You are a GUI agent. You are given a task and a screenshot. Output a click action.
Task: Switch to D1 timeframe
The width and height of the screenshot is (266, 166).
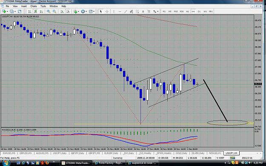(x=199, y=11)
